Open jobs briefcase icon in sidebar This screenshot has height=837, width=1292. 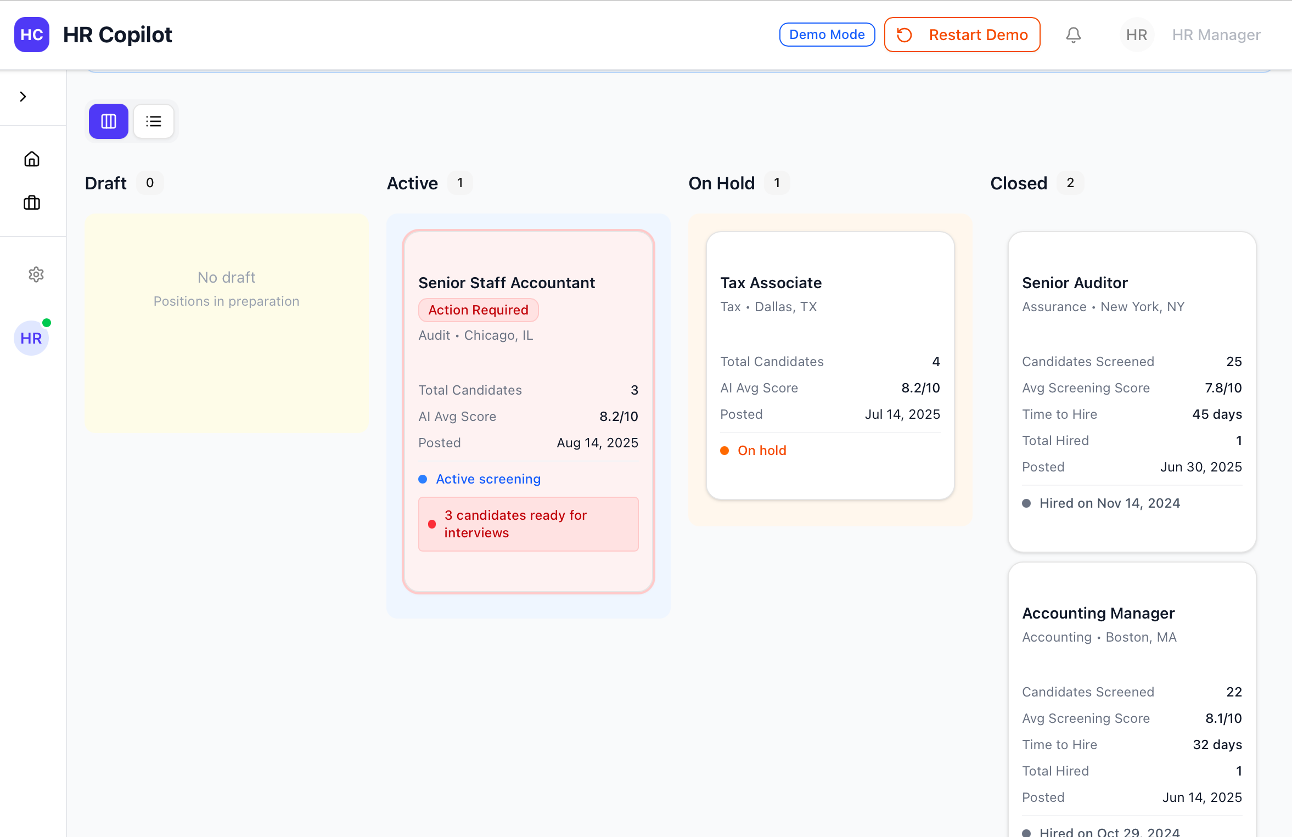(32, 203)
